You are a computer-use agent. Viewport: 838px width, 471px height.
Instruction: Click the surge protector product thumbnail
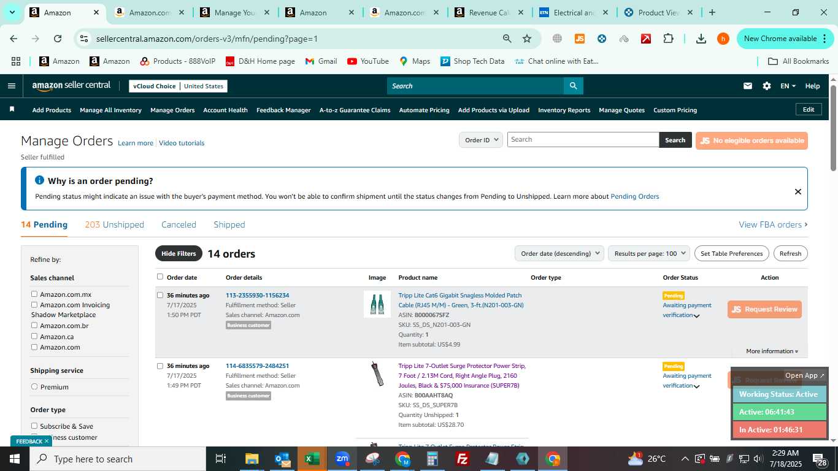point(377,373)
